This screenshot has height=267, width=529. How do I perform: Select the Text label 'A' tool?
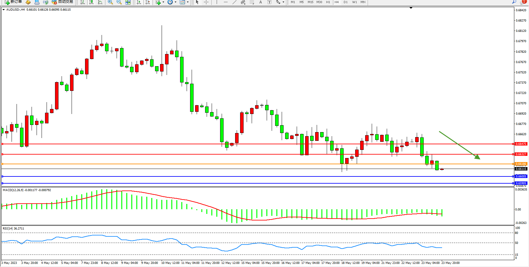pos(261,2)
